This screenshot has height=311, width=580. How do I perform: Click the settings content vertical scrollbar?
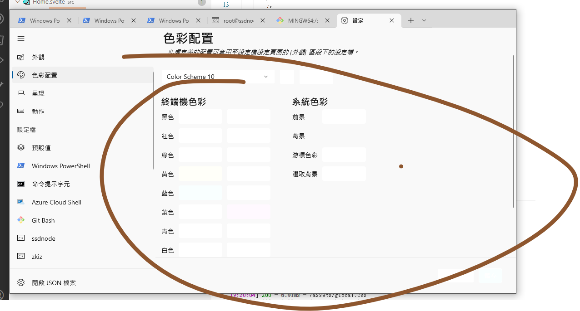pos(514,131)
